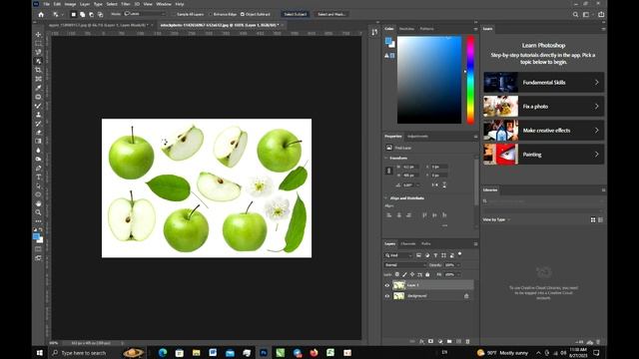
Task: Click the Add layer style fx icon
Action: 421,341
